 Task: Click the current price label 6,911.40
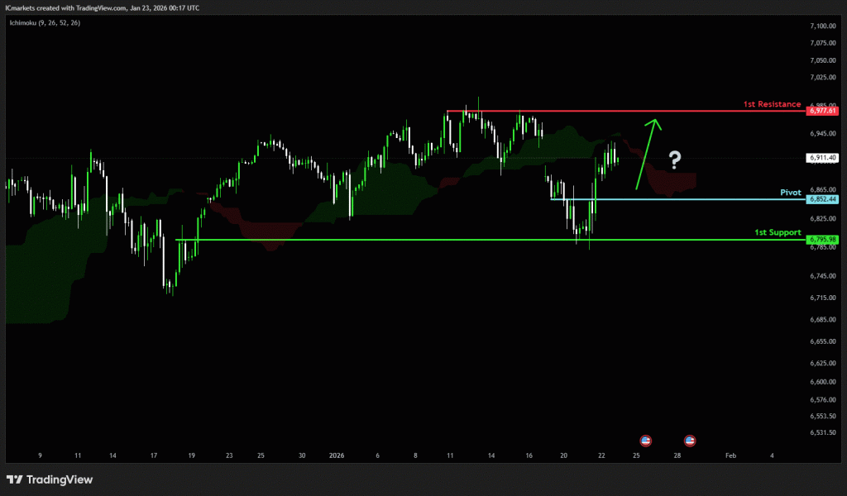823,157
